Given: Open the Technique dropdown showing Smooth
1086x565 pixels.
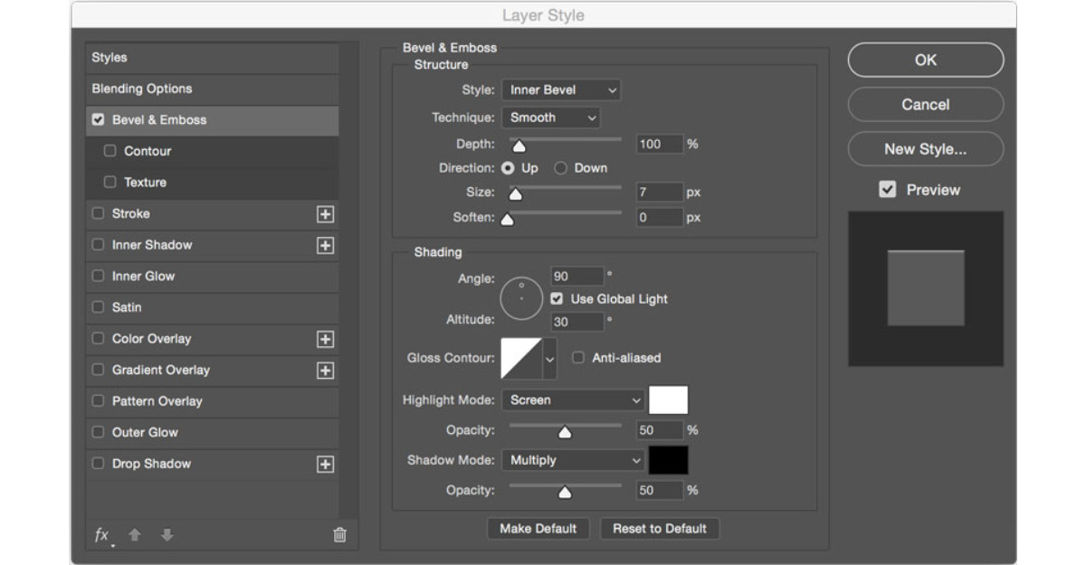Looking at the screenshot, I should tap(551, 118).
